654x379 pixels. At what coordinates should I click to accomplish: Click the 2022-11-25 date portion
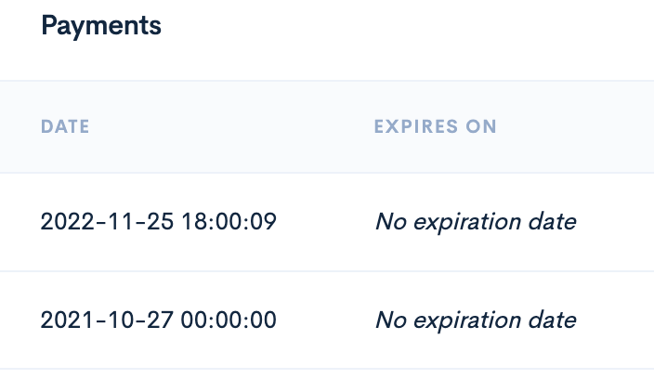107,221
